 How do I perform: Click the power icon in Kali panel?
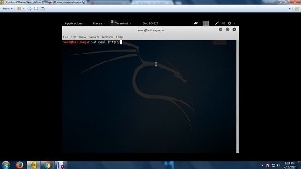tap(230, 23)
